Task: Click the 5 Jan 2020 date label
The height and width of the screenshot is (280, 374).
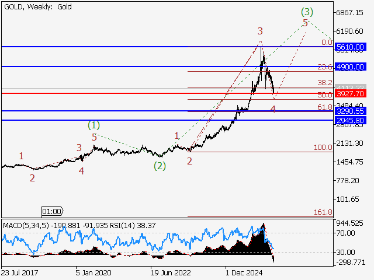Action: [x=93, y=272]
